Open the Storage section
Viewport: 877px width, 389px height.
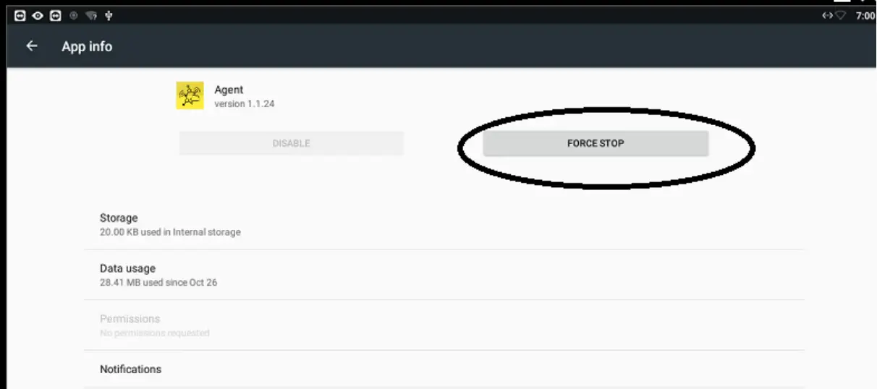click(444, 224)
